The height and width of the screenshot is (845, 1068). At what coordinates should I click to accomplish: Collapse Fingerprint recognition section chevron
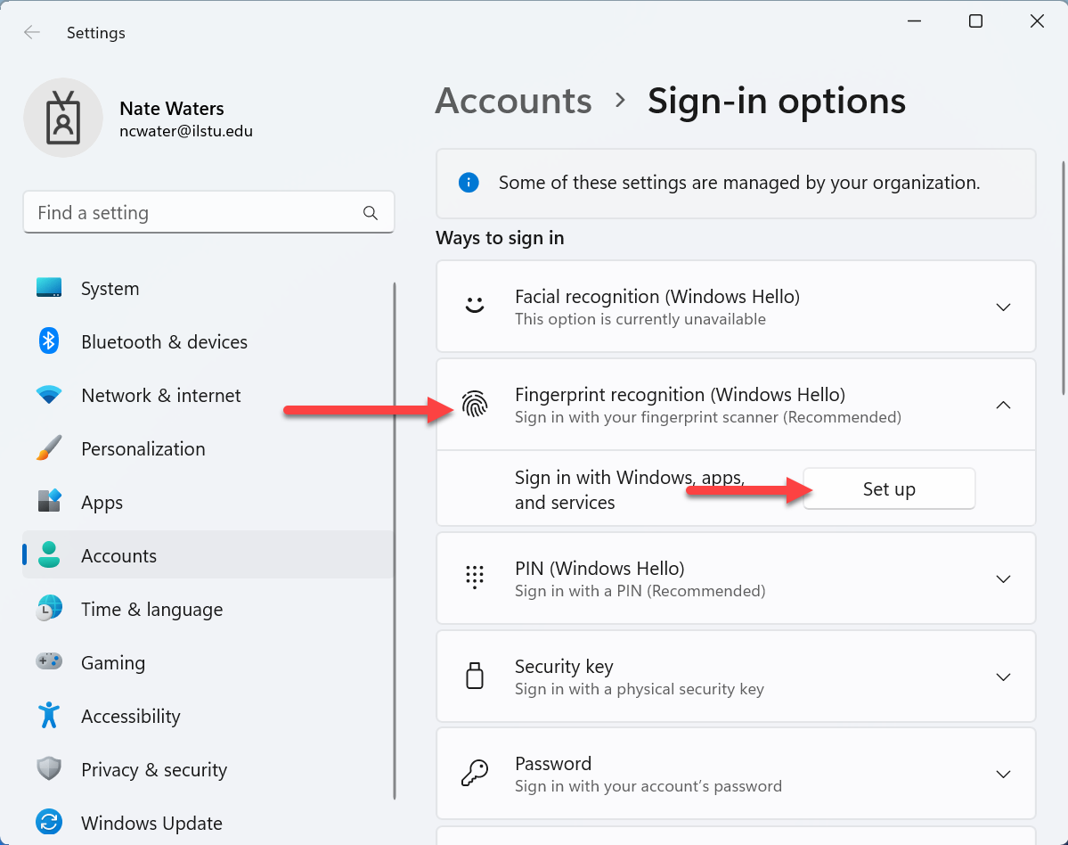(1003, 405)
